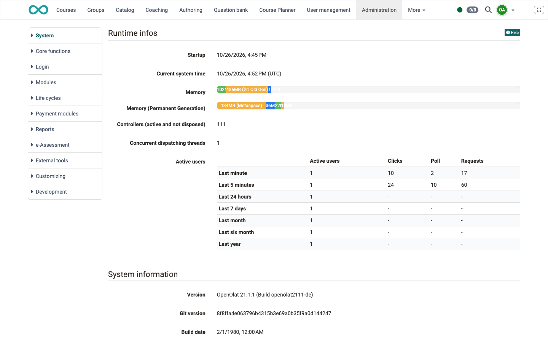Expand the Payment modules section
Screen dimensions: 548x343
tap(65, 114)
